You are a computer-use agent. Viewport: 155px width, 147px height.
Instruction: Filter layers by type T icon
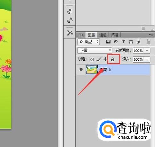[123, 42]
